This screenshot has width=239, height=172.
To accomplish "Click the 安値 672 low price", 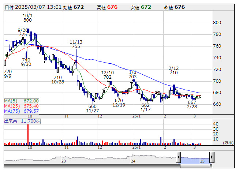I will (x=141, y=7).
